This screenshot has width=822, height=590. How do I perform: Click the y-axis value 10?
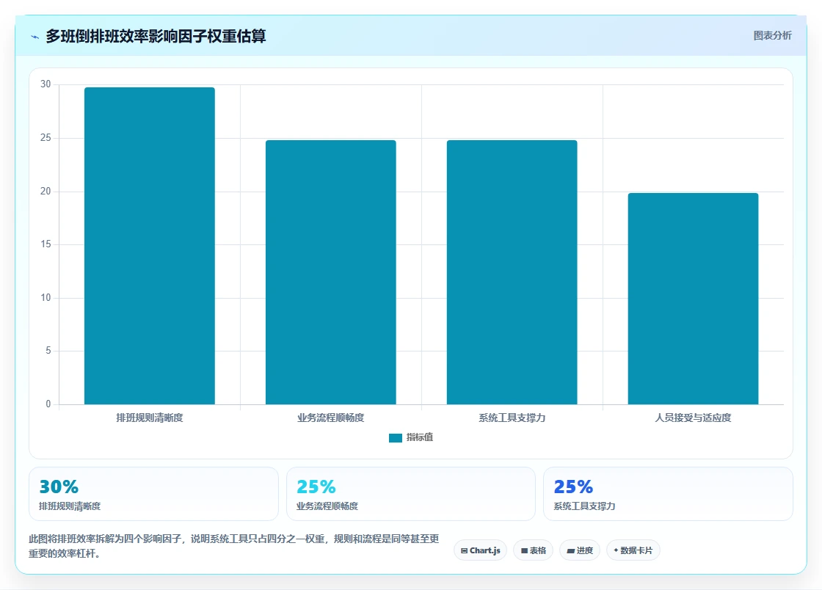coord(46,298)
